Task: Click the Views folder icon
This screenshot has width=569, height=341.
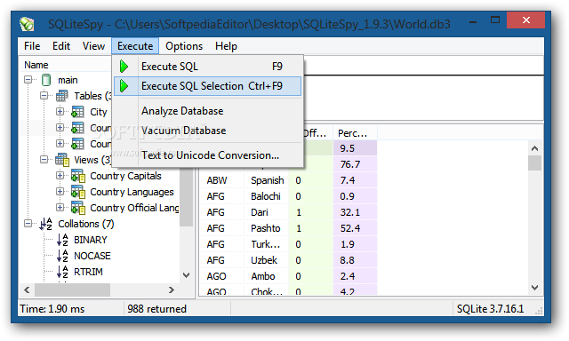Action: [62, 160]
